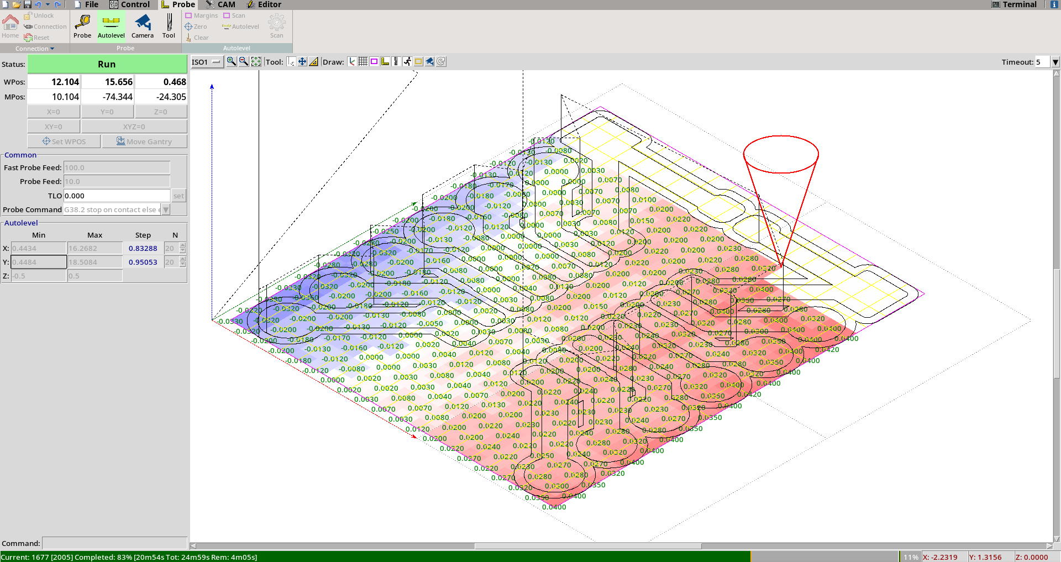Open the ISO1 view dropdown
This screenshot has width=1061, height=562.
point(206,62)
